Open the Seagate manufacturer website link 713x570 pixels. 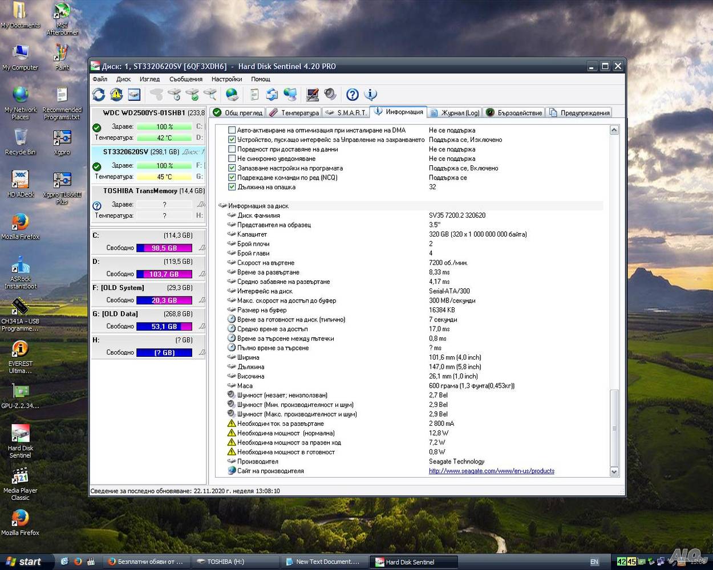coord(492,471)
